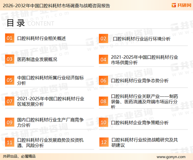Click the orange 05 chapter badge

pos(10,80)
